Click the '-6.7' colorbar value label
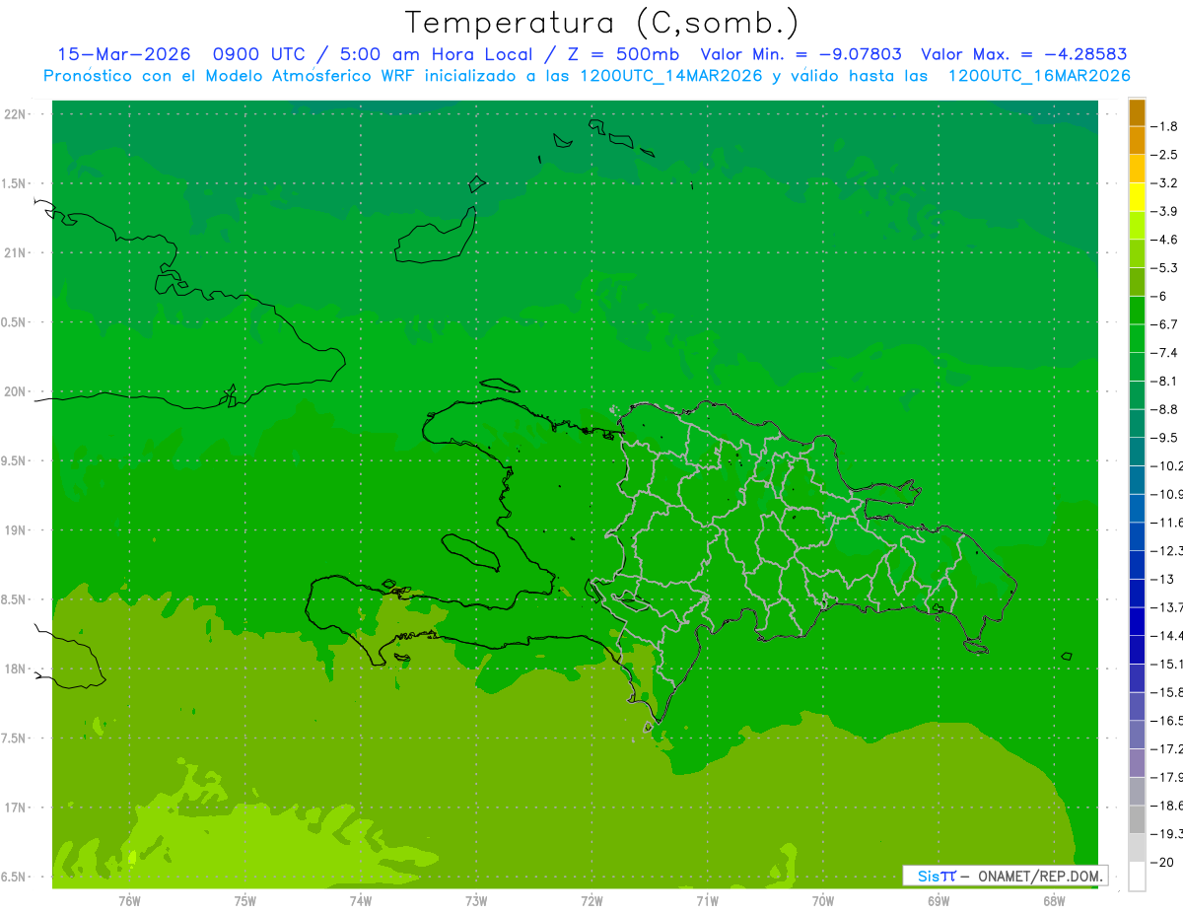Screen dimensions: 1183x914 coord(1165,323)
